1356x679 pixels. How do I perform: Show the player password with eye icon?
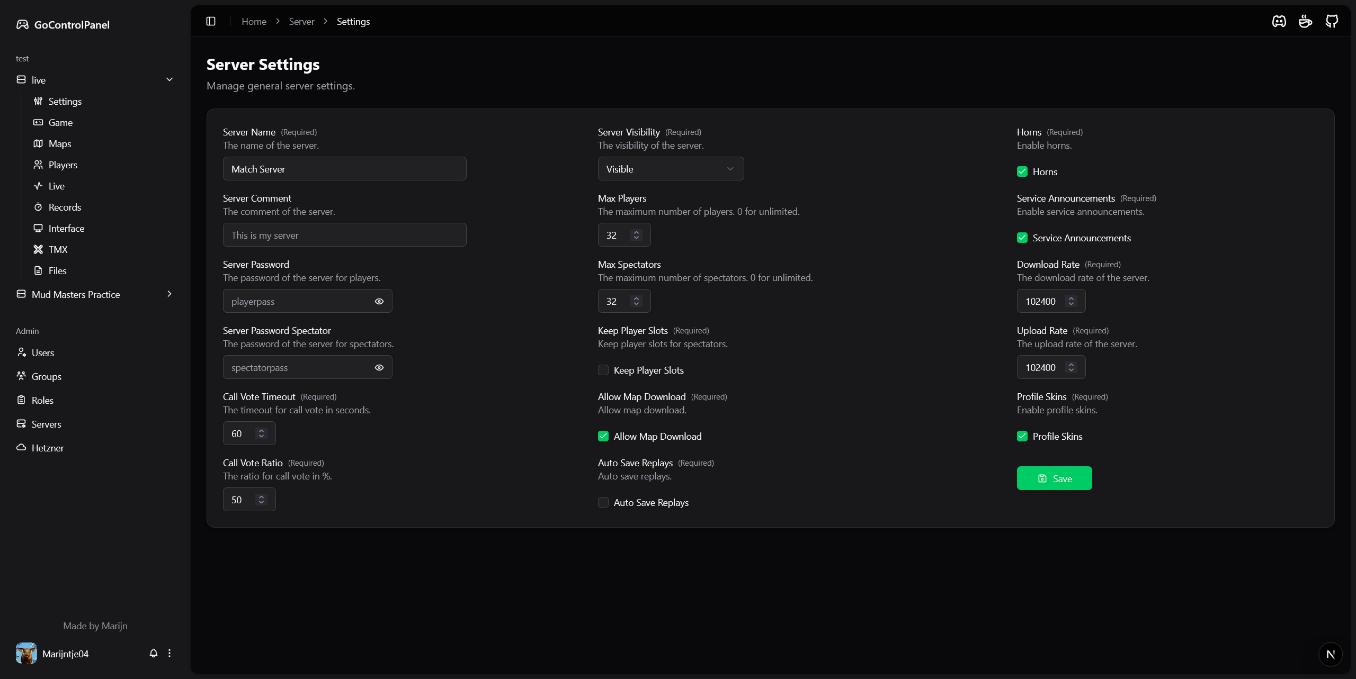(379, 301)
